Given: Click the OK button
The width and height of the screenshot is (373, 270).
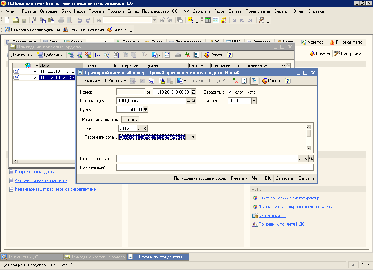Looking at the screenshot, I should pyautogui.click(x=268, y=178).
